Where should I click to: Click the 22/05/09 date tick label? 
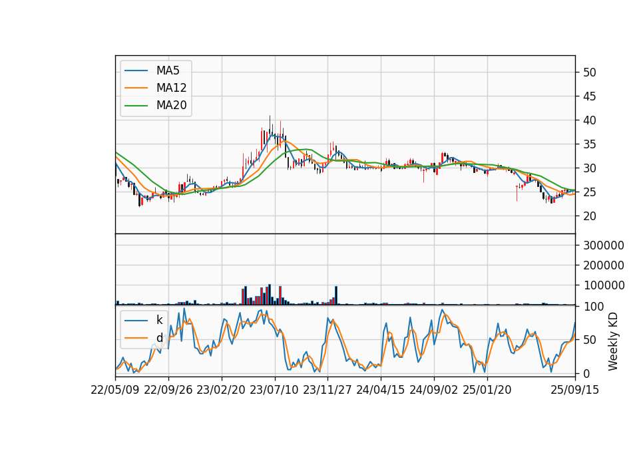115,390
